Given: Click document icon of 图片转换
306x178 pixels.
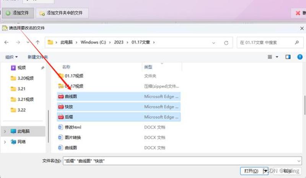Looking at the screenshot, I should point(61,137).
